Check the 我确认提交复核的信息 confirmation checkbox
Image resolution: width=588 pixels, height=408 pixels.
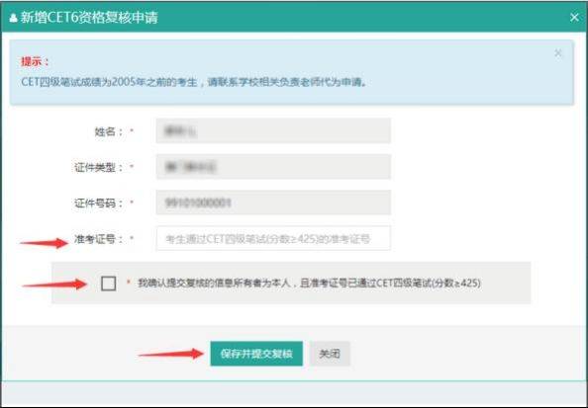[x=108, y=284]
